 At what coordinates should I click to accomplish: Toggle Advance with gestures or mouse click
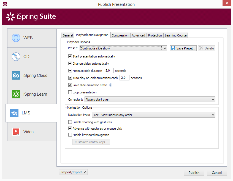point(70,128)
